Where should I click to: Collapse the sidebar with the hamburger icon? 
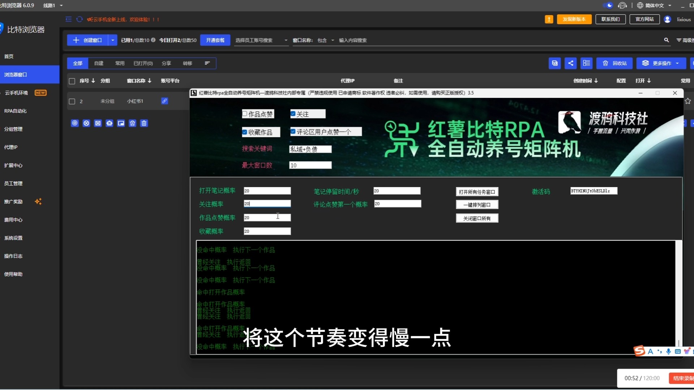68,19
